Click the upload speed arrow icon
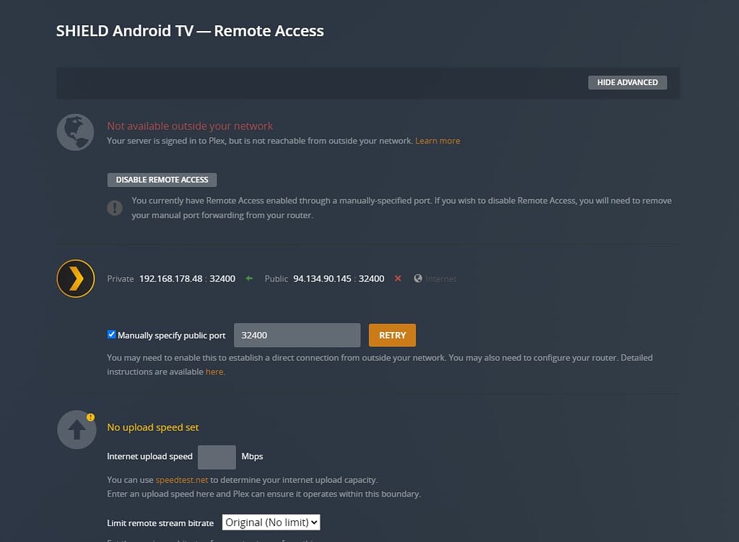 click(x=76, y=429)
